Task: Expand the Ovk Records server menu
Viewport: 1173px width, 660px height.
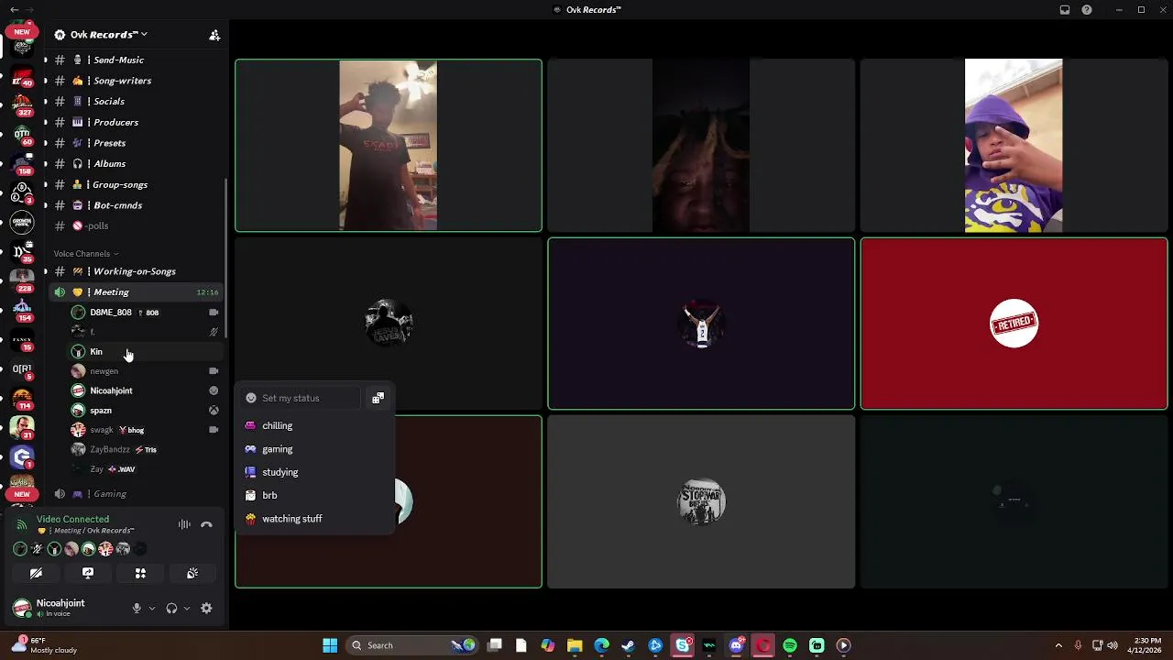Action: pos(108,35)
